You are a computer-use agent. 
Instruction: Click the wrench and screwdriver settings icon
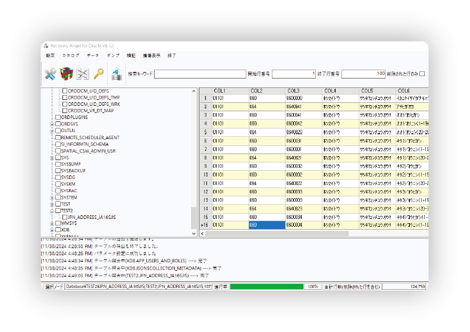click(51, 74)
